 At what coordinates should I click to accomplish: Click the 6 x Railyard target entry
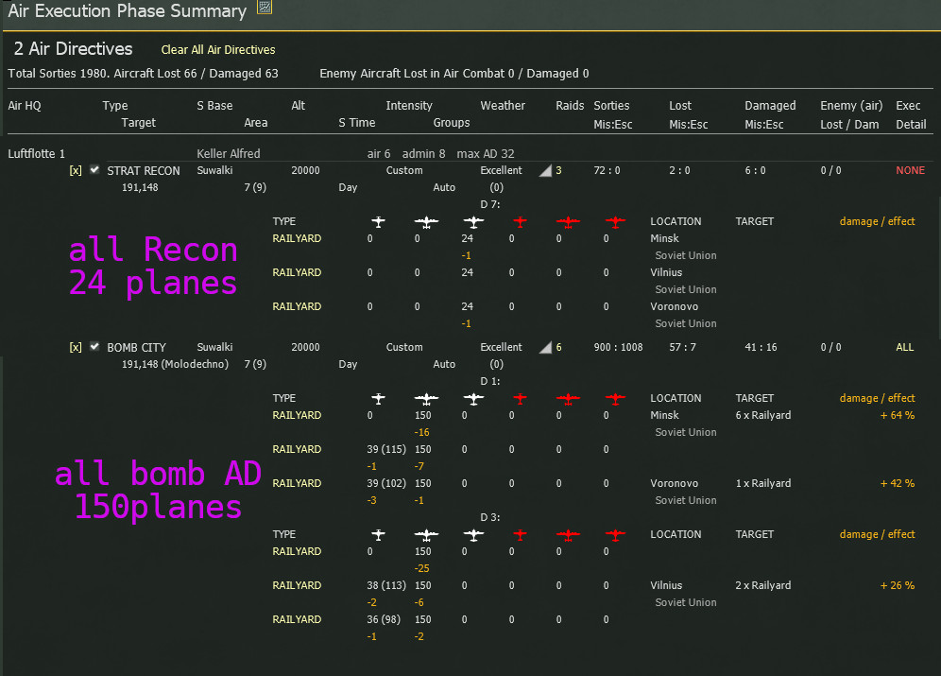(x=763, y=415)
